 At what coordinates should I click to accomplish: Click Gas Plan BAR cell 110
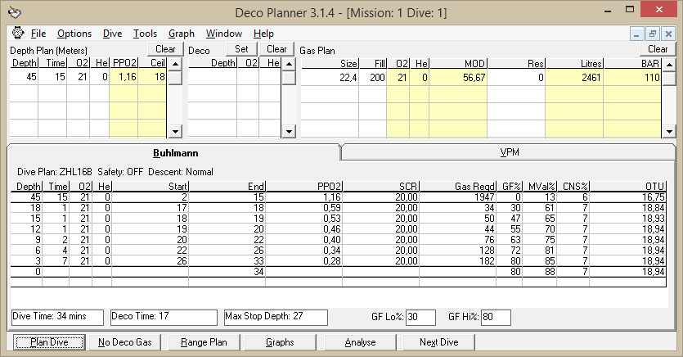pos(632,78)
